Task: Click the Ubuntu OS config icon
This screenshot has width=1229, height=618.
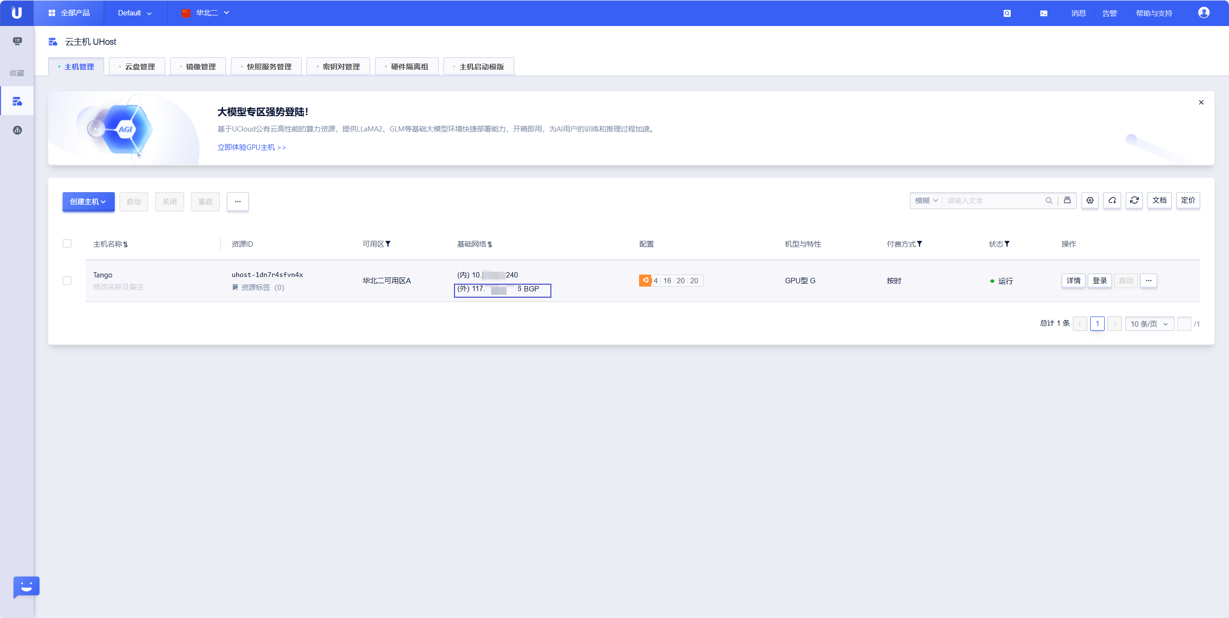Action: (645, 280)
